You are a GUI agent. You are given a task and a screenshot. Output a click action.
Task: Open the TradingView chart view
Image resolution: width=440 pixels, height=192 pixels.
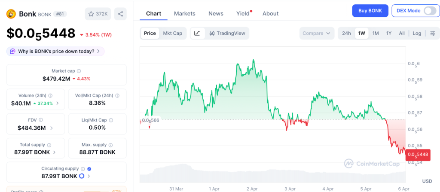click(227, 33)
